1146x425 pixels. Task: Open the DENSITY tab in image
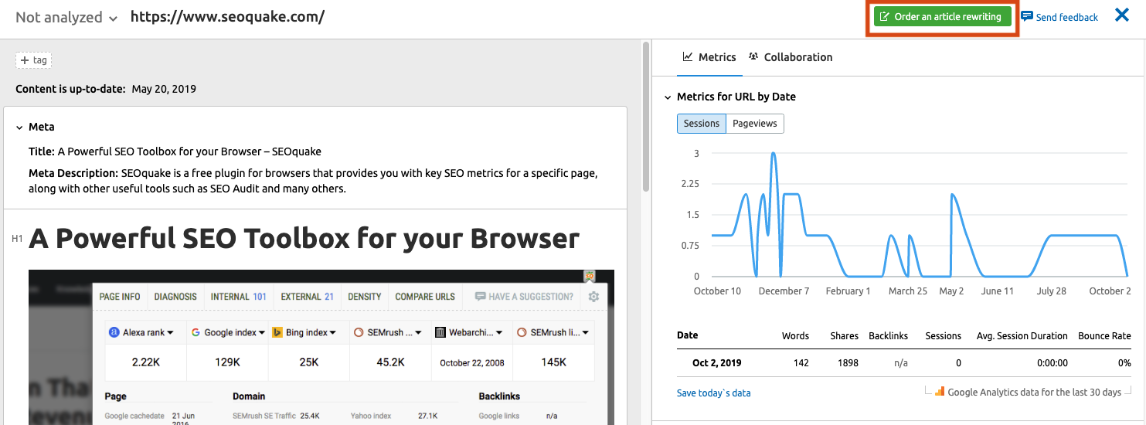point(365,297)
